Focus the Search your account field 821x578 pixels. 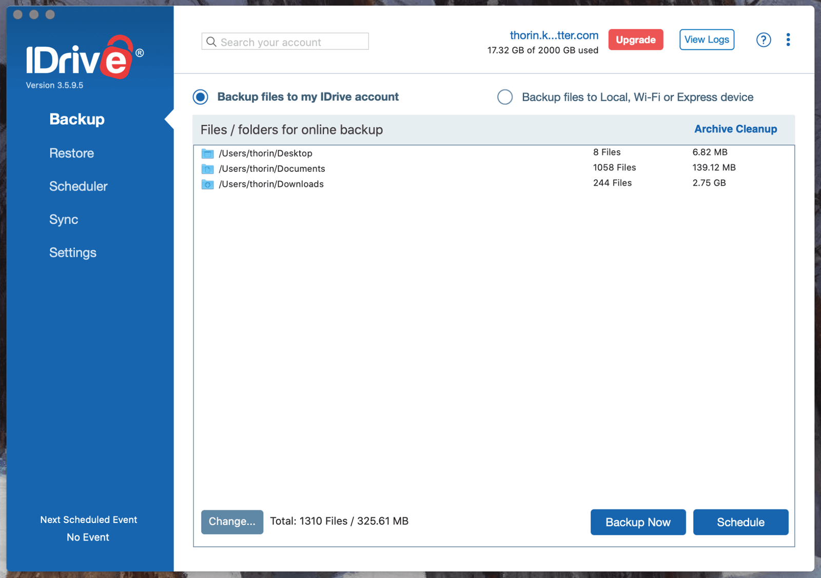(285, 42)
